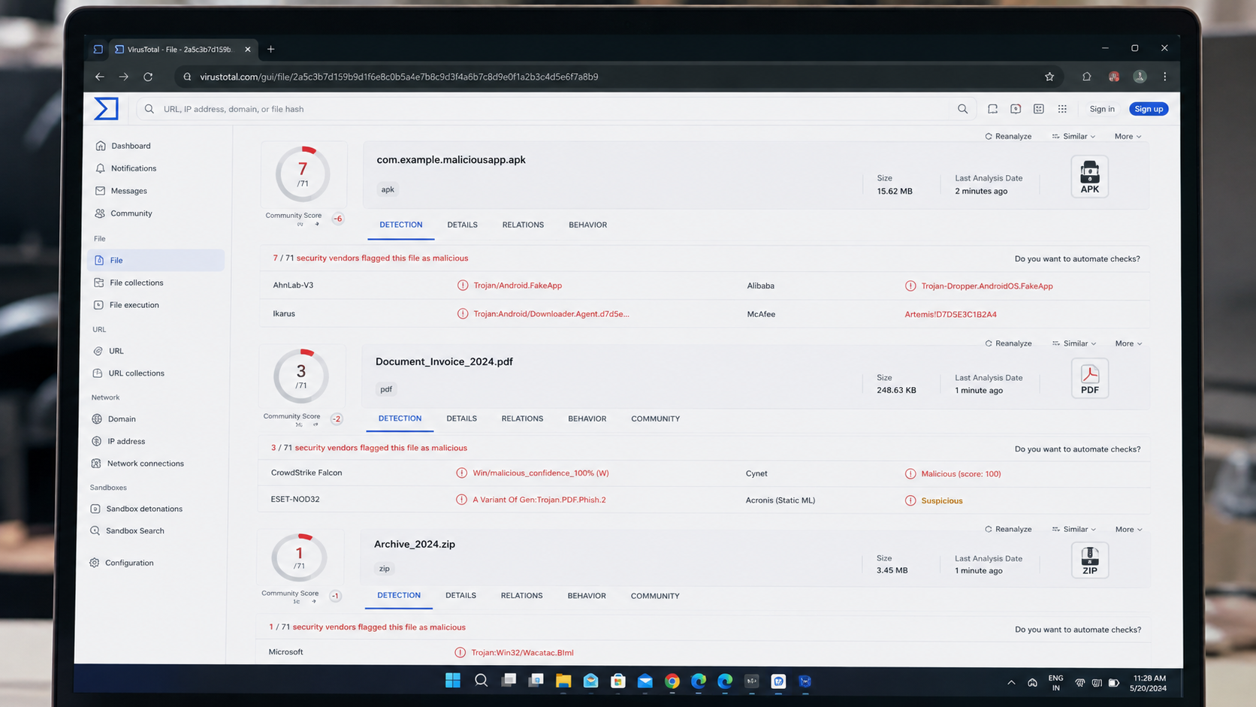This screenshot has width=1256, height=707.
Task: Open the taskbar clock showing 11:28 AM
Action: point(1149,683)
